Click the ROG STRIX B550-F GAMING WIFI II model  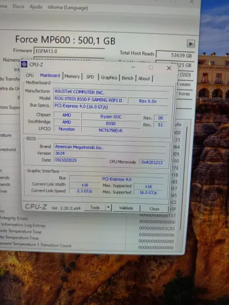click(90, 100)
